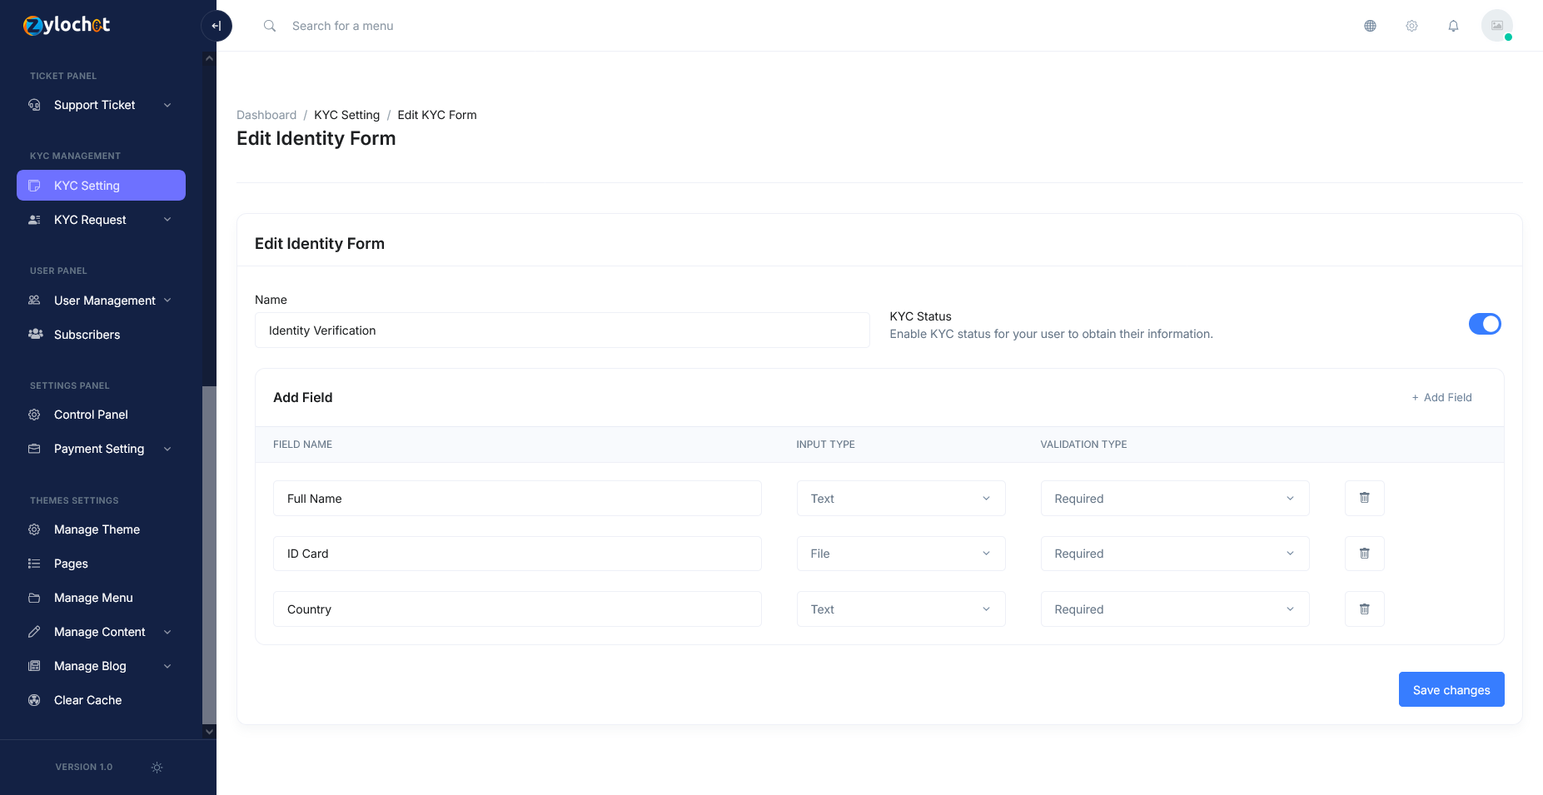Delete the Country field row

1364,609
